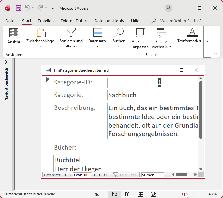Click the Ansicht view icon
223x198 pixels.
click(x=14, y=33)
